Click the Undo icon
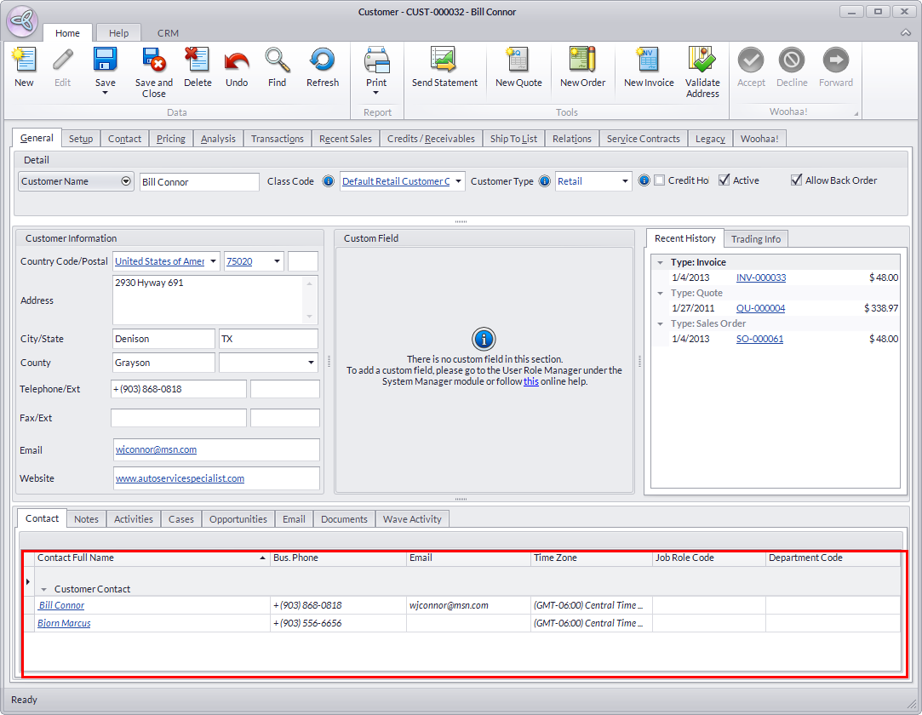The height and width of the screenshot is (715, 922). click(x=237, y=61)
